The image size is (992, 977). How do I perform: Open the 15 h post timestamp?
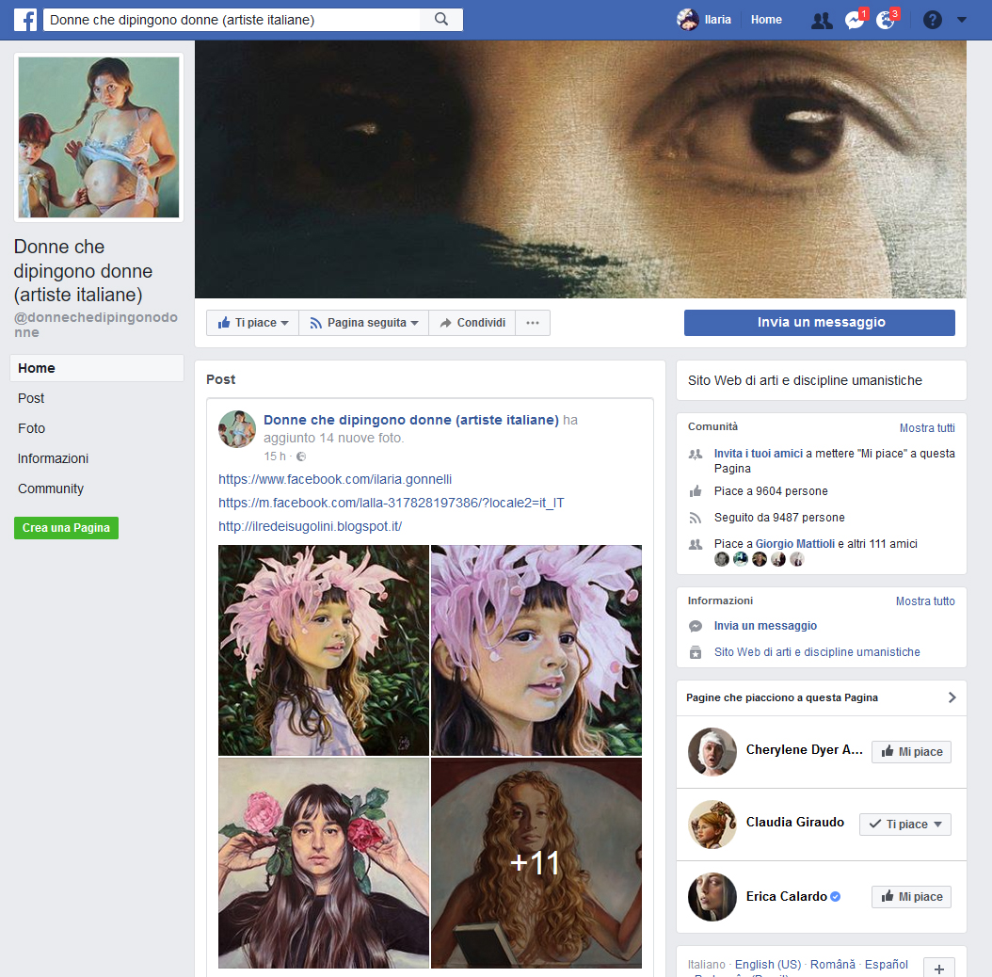coord(275,456)
